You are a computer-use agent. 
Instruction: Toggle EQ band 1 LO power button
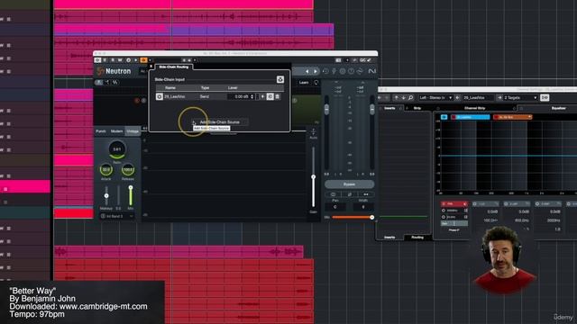(475, 204)
